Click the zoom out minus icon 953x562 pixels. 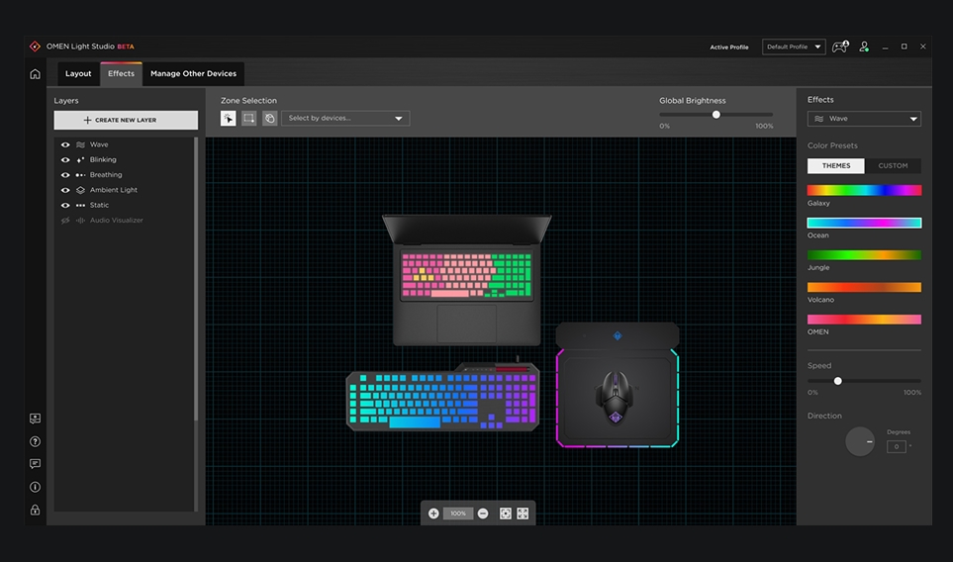point(483,514)
